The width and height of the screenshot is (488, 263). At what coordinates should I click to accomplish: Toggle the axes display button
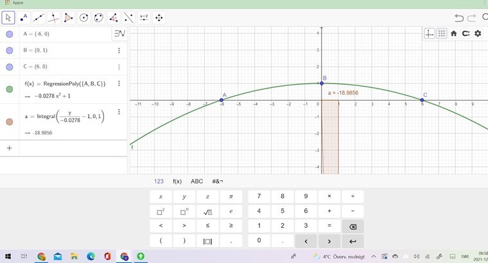point(430,33)
